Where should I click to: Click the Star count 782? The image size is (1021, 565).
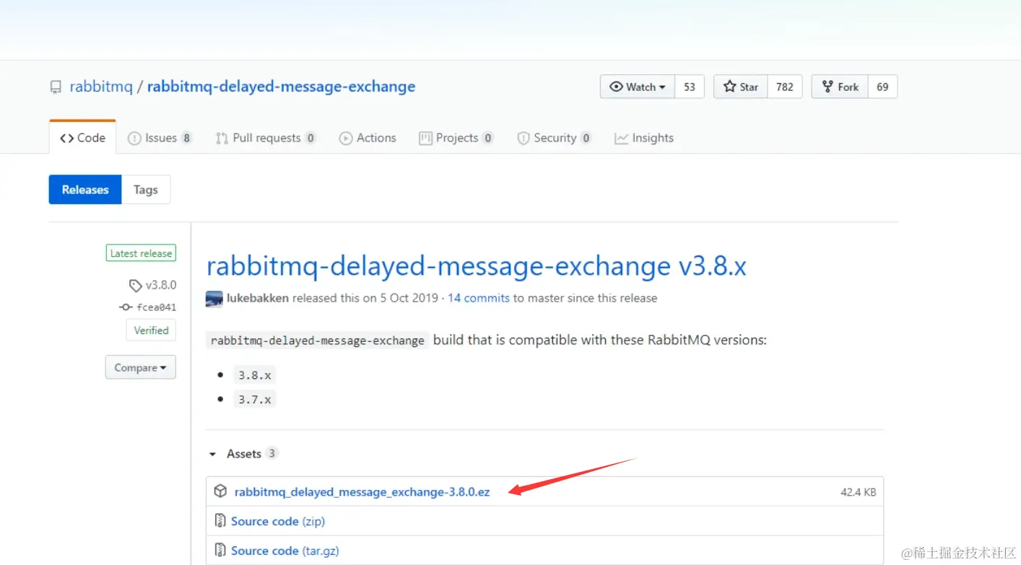[x=785, y=87]
